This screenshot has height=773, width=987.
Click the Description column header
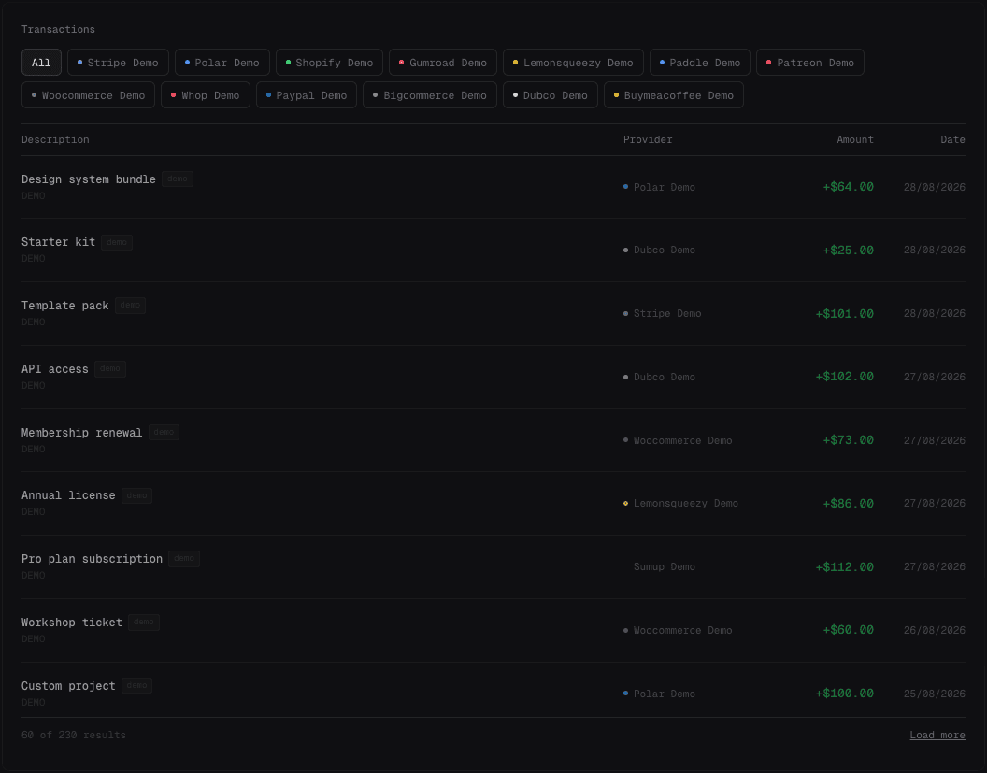(55, 139)
